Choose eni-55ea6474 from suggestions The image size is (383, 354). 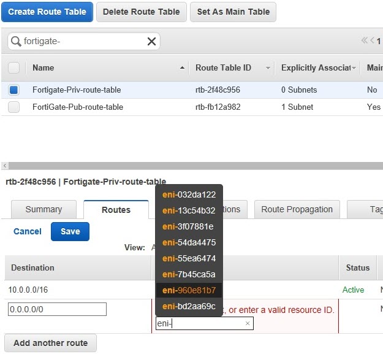(x=189, y=258)
